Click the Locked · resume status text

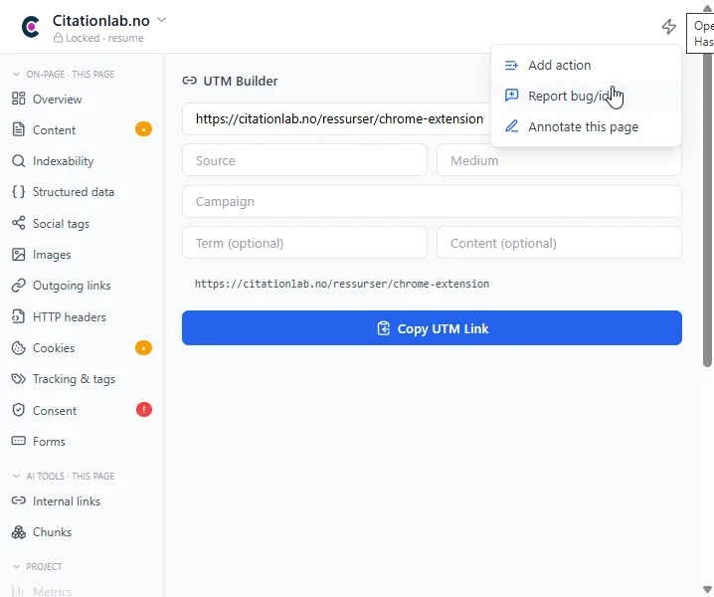(x=104, y=38)
